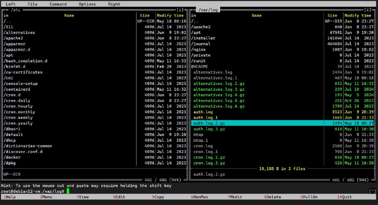Click the 8Delete function key button
This screenshot has height=205, width=378.
[273, 197]
